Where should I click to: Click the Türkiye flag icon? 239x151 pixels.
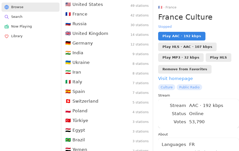[68, 120]
